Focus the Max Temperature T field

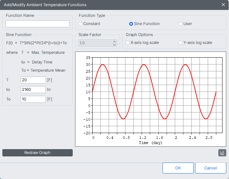coord(33,80)
